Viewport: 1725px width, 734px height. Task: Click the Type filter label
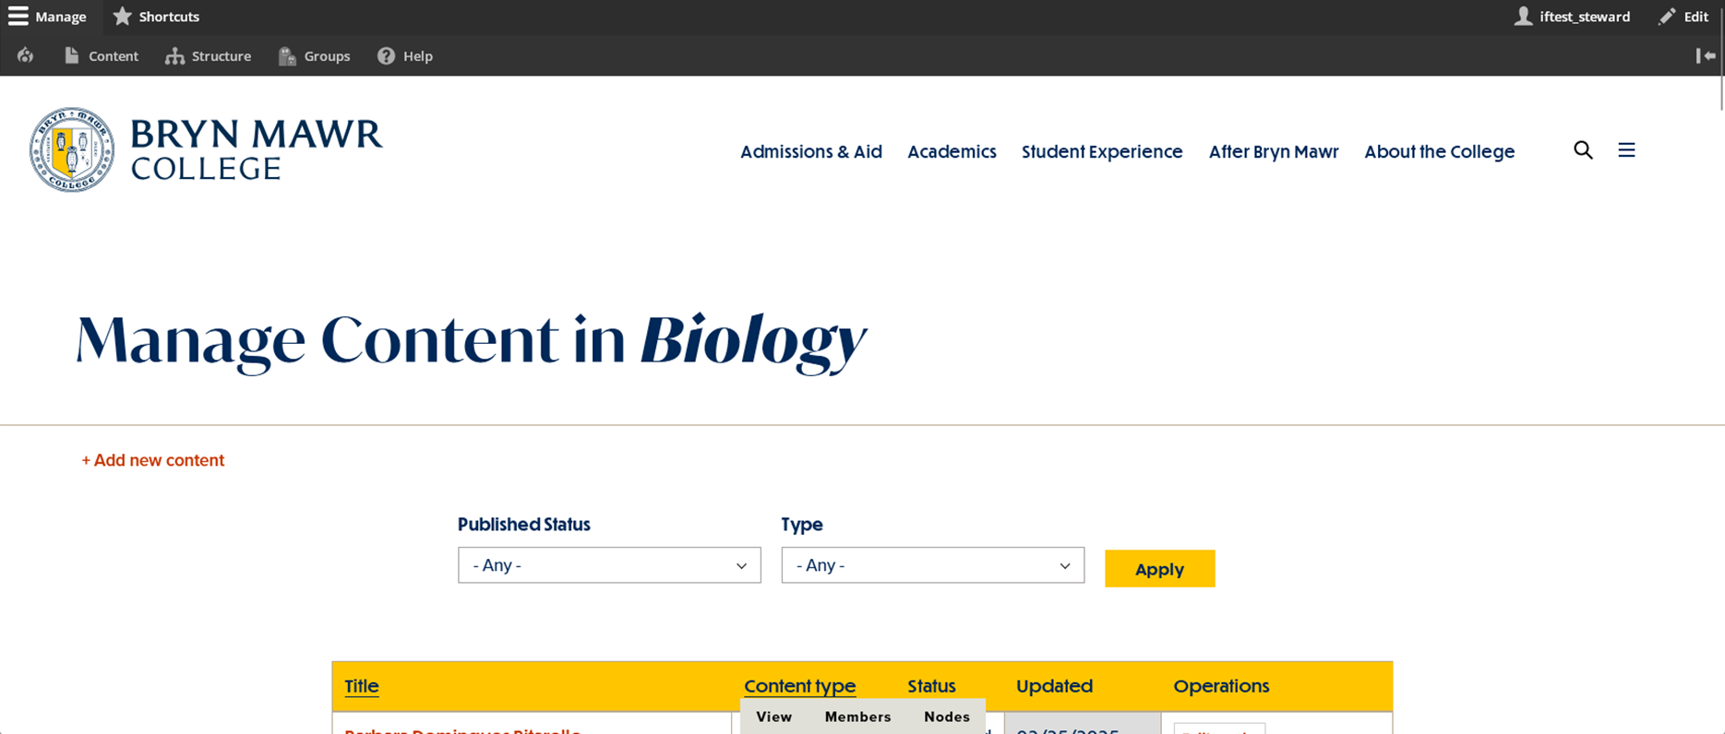click(802, 525)
